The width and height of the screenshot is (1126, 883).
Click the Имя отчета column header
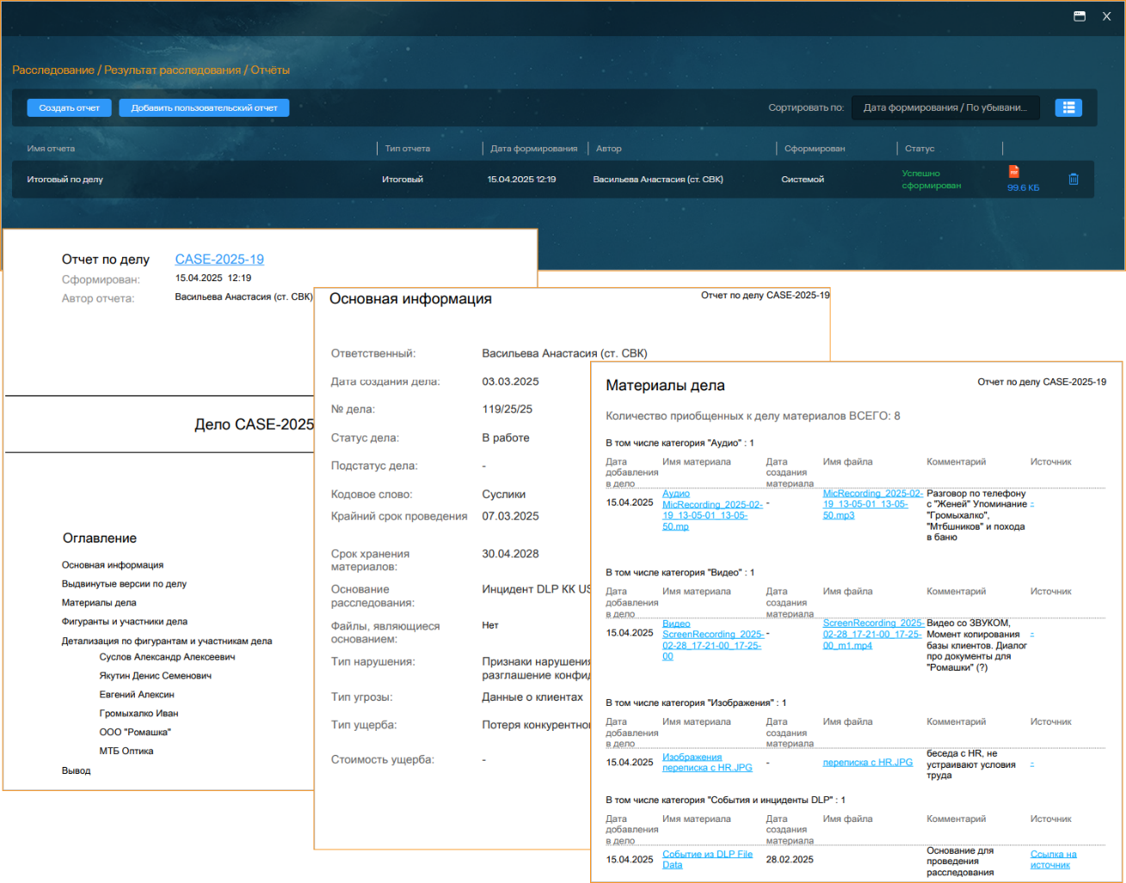tap(51, 149)
